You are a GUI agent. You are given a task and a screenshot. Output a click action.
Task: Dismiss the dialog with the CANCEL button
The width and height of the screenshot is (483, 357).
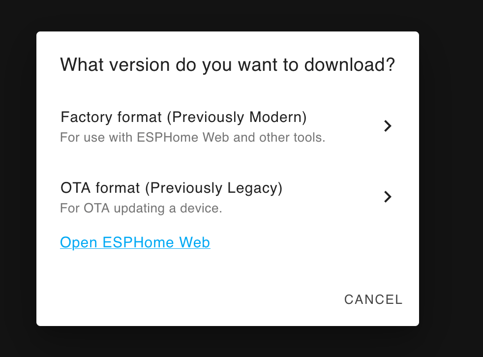(x=373, y=299)
